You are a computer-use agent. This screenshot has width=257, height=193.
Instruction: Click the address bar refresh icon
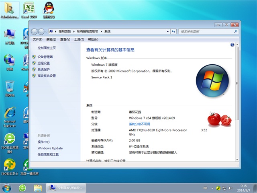[x=173, y=31]
